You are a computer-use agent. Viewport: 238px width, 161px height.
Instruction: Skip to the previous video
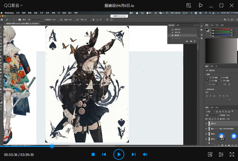[x=104, y=154]
